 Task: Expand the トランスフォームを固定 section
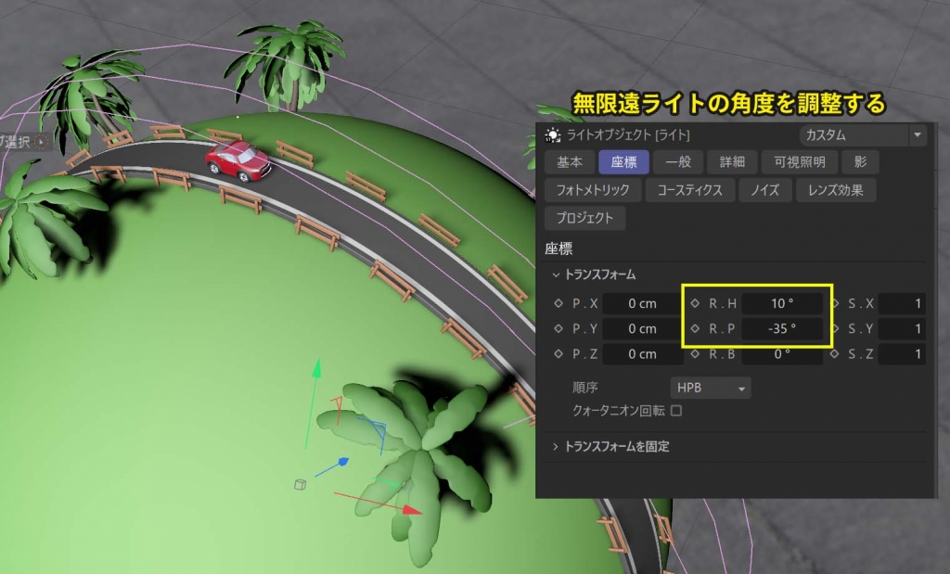coord(556,447)
